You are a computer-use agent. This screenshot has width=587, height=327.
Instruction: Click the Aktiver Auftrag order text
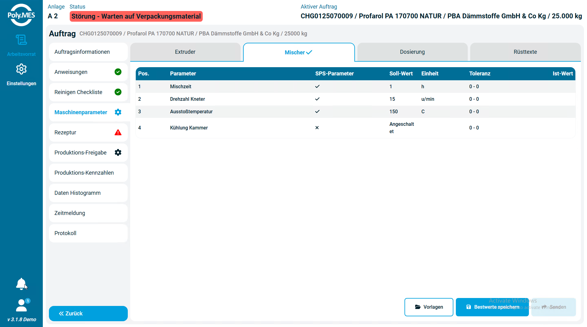(441, 16)
